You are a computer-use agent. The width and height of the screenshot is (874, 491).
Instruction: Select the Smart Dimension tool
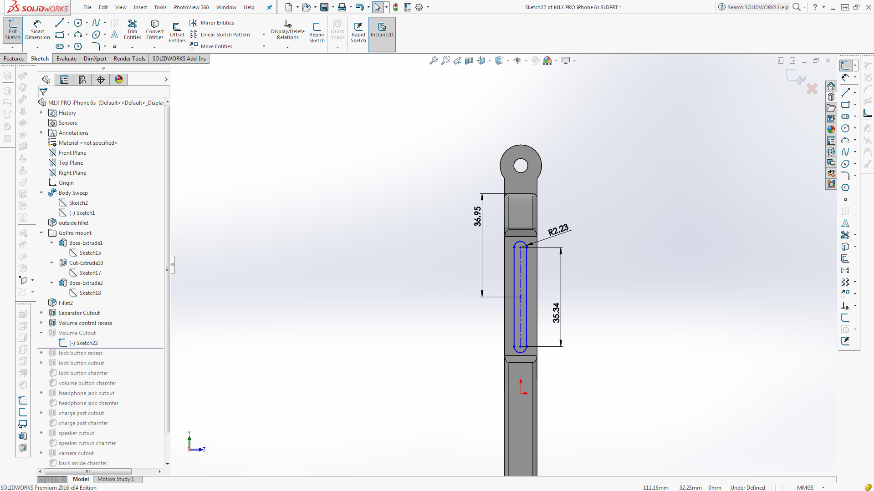37,30
